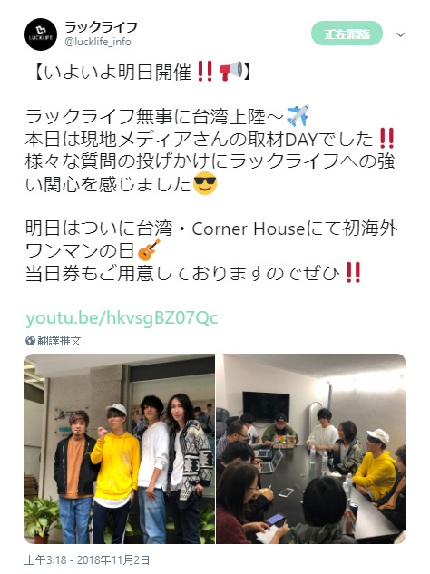Click the 翻譯推文 translate tweet link
Screen dimensions: 430x574
(59, 341)
